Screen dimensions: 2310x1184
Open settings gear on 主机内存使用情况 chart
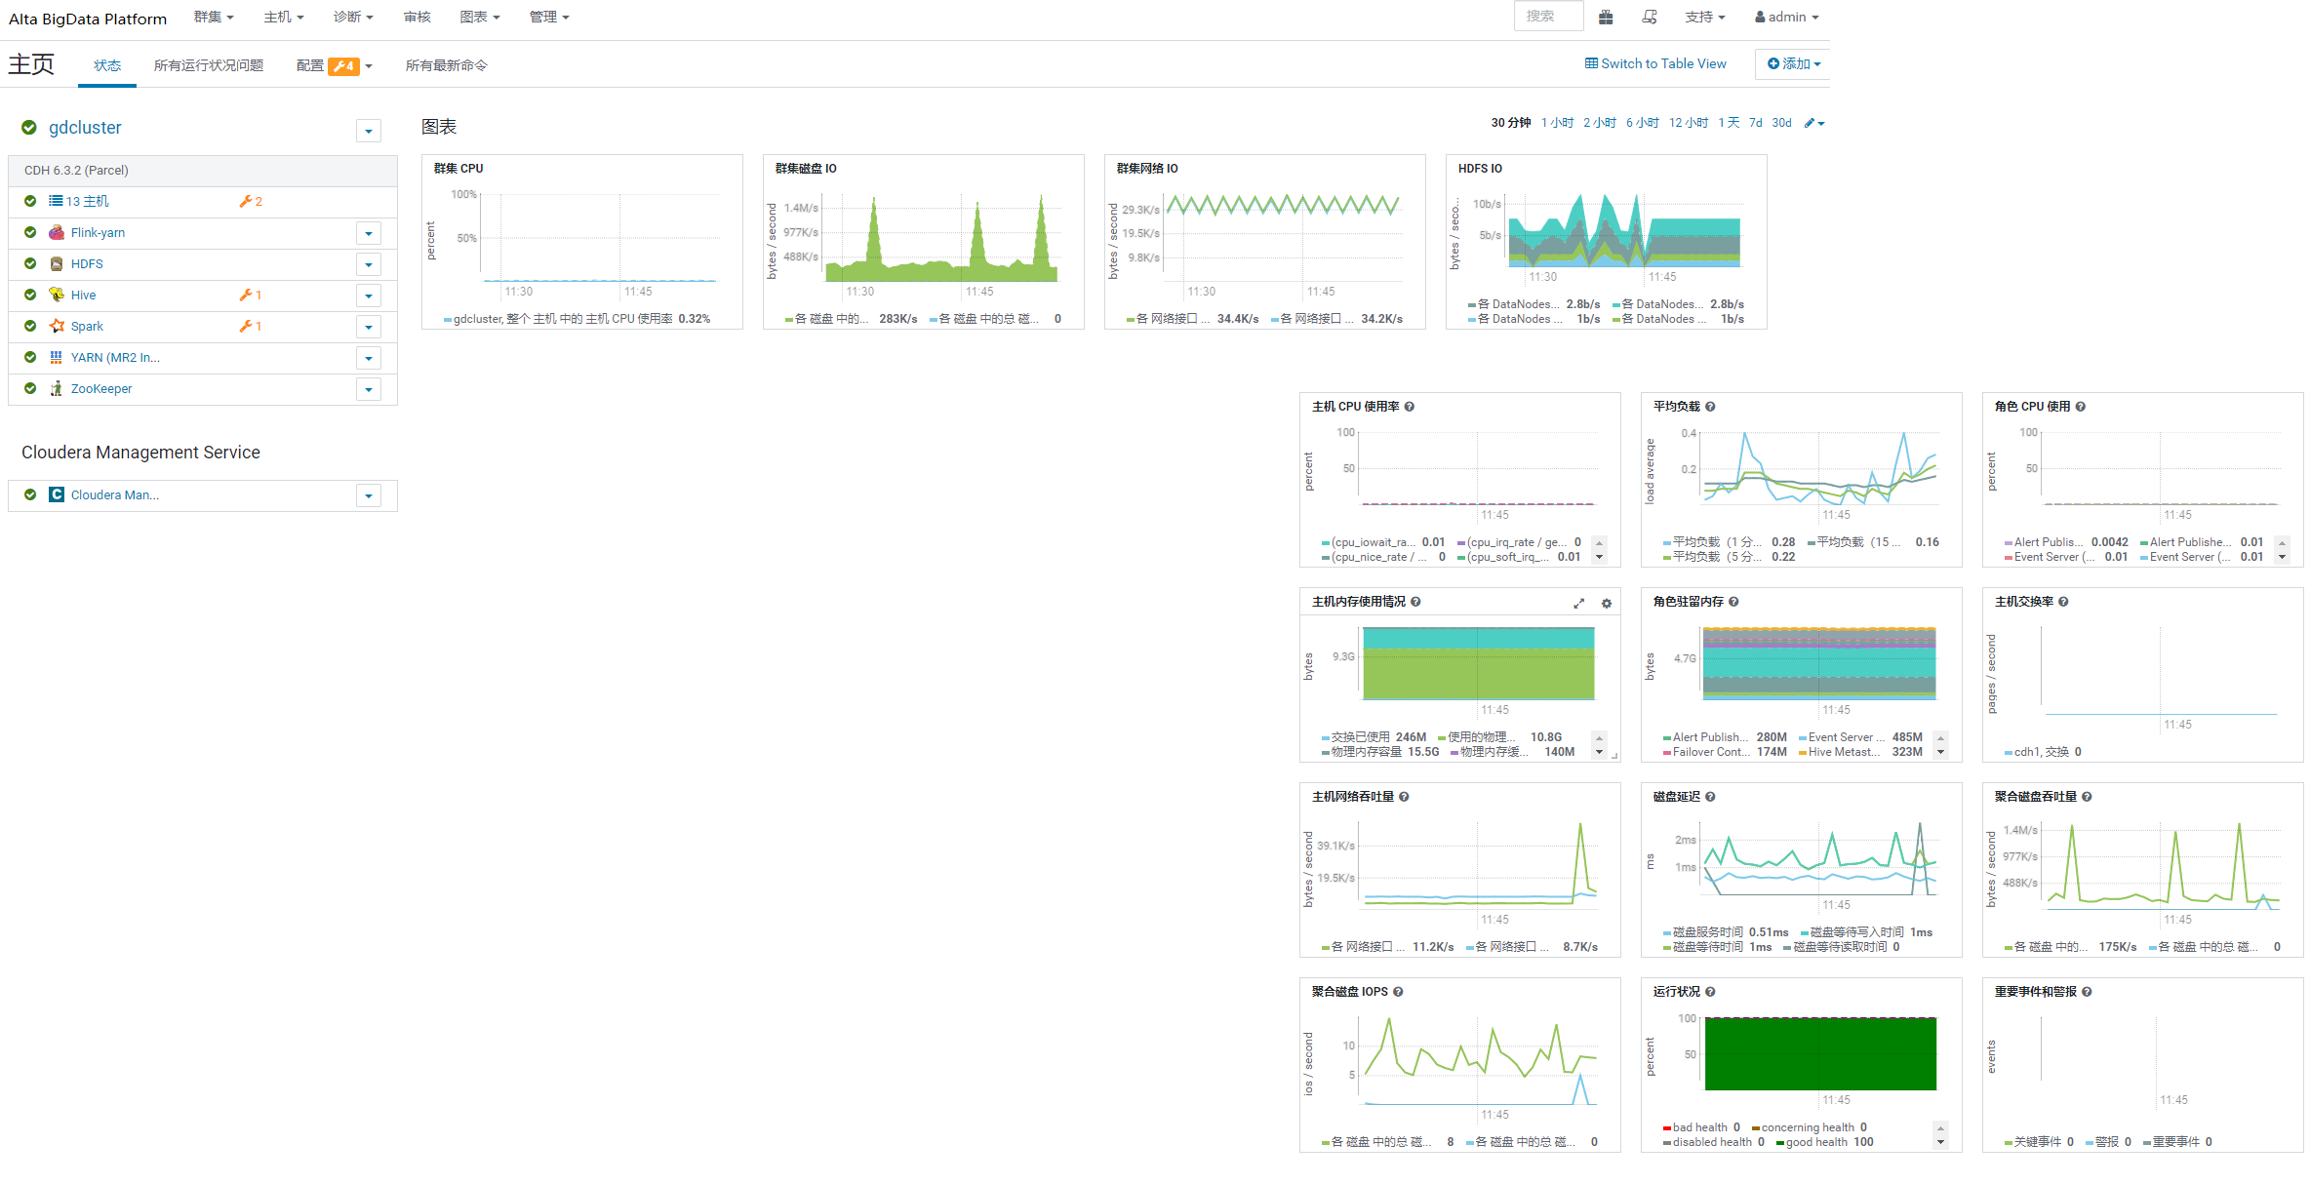click(1607, 604)
